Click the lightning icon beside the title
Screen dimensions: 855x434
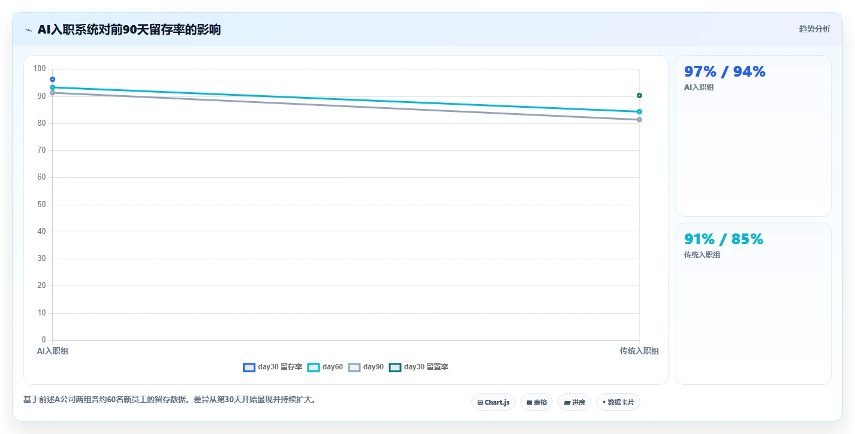coord(28,30)
